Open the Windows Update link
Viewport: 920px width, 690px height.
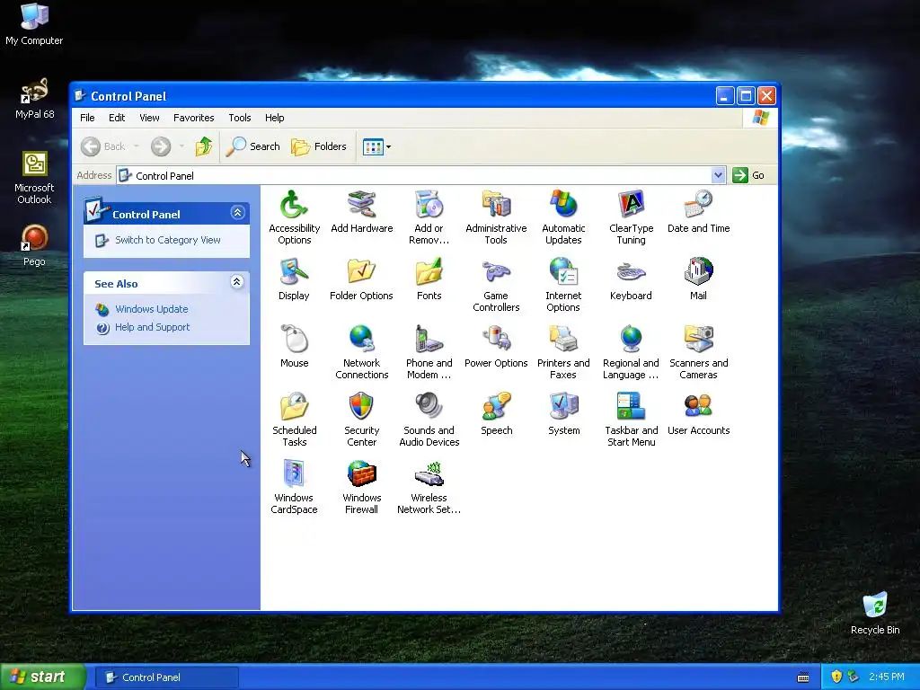(151, 309)
